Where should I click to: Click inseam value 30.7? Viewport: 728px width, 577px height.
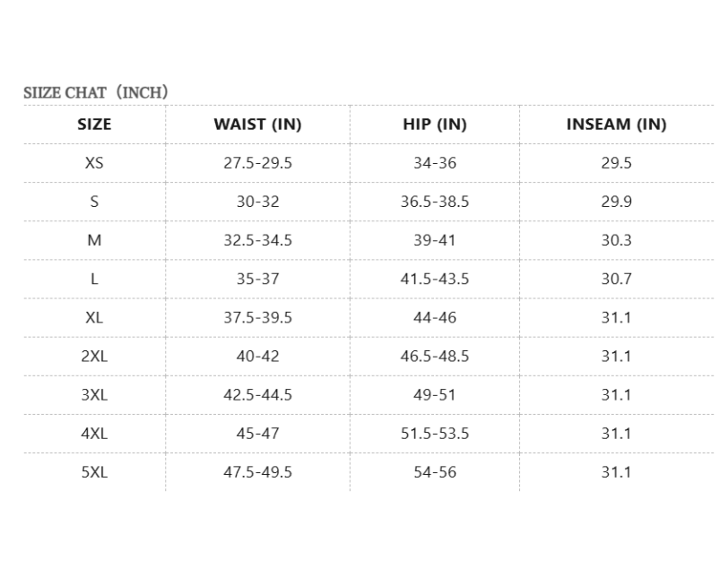[616, 279]
